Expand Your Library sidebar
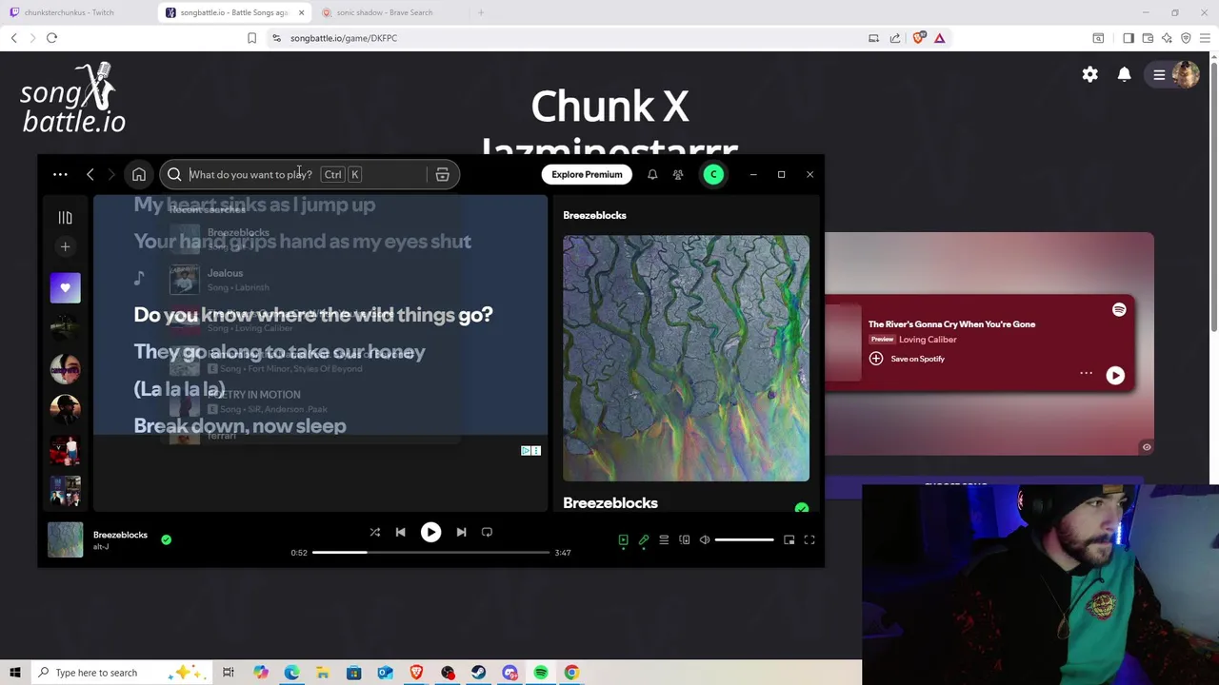The width and height of the screenshot is (1219, 685). pos(65,218)
